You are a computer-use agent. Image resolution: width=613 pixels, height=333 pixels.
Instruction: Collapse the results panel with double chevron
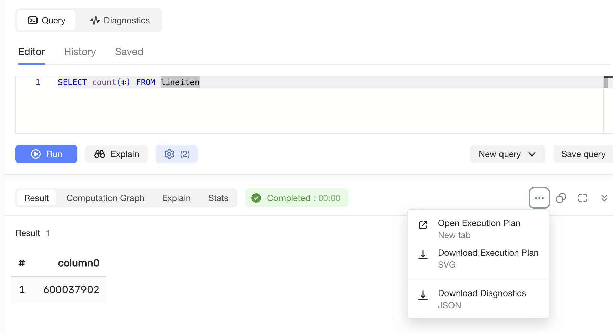click(604, 198)
